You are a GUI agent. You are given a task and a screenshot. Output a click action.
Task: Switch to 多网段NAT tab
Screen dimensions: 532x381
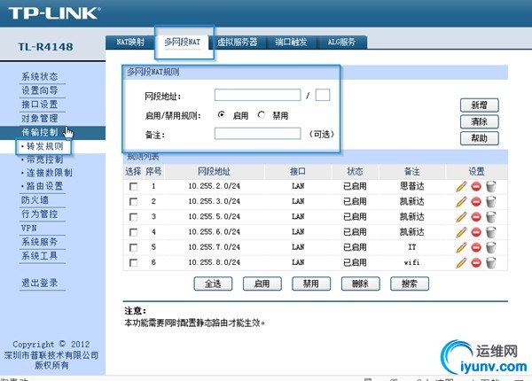[182, 43]
